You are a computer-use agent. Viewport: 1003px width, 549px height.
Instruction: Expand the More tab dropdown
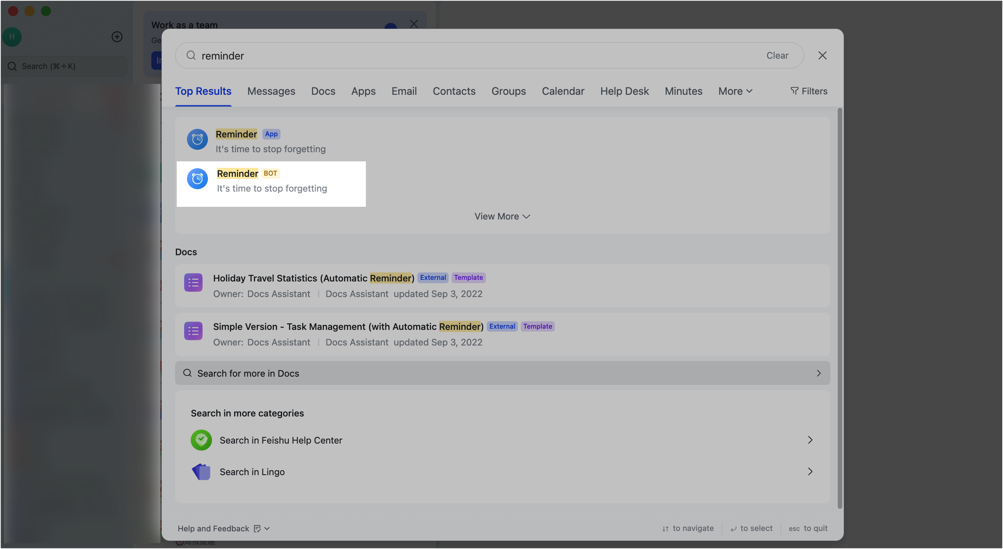pos(735,91)
